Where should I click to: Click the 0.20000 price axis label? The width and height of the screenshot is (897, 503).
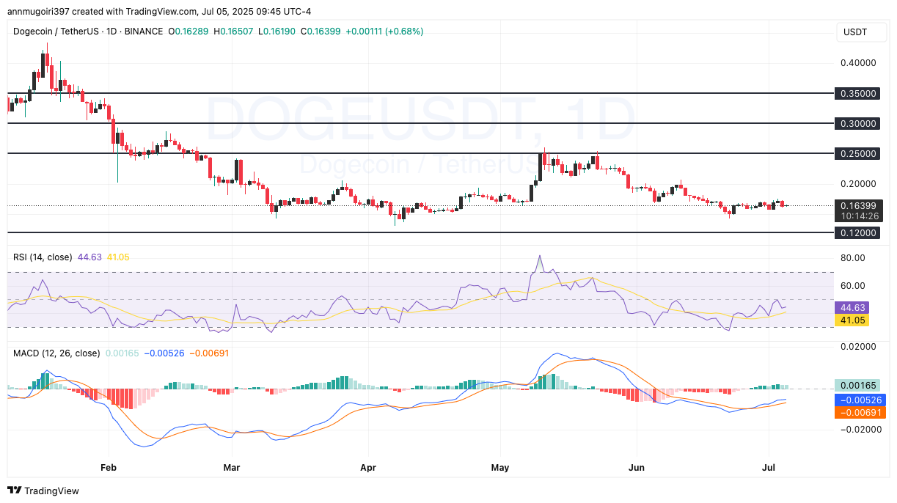coord(858,184)
